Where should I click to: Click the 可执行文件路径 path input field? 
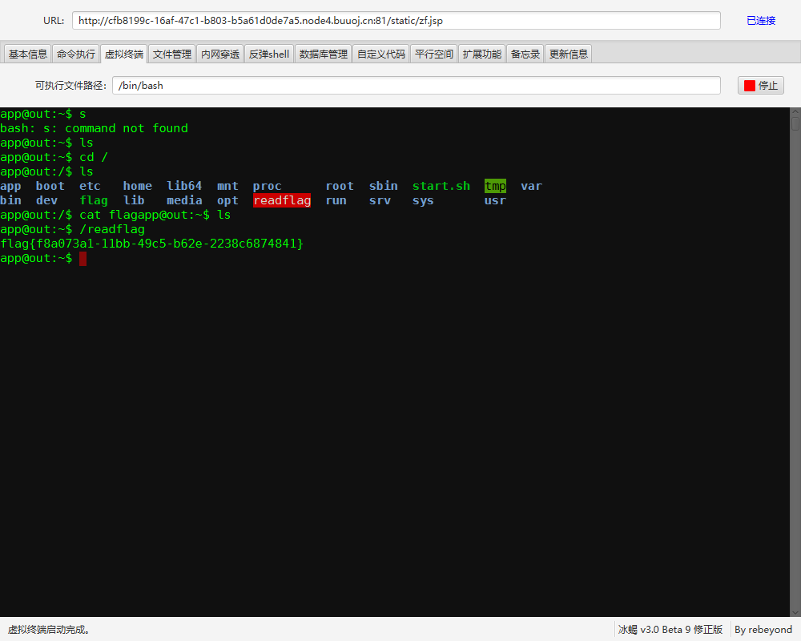point(416,85)
